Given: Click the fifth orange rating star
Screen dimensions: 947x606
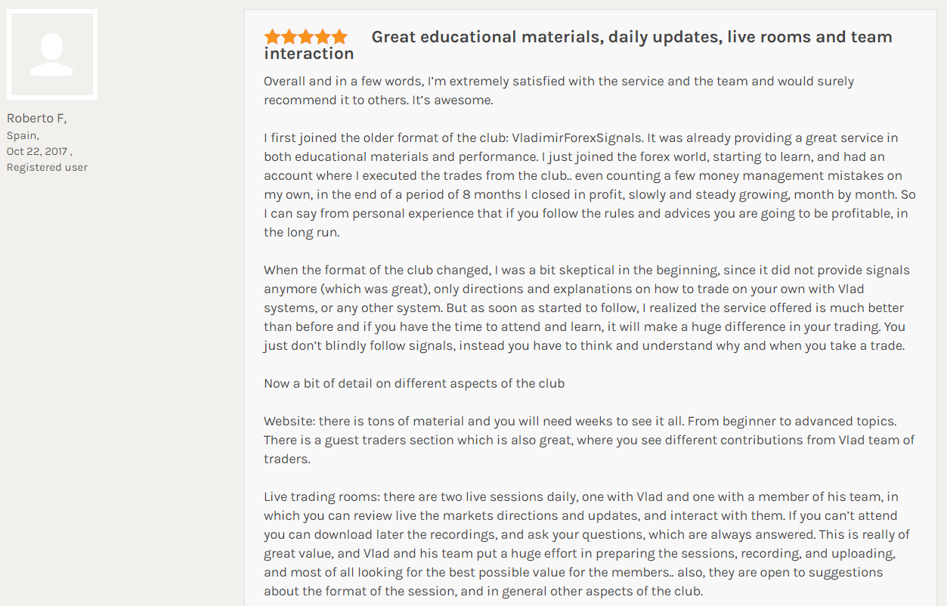Looking at the screenshot, I should pyautogui.click(x=339, y=37).
